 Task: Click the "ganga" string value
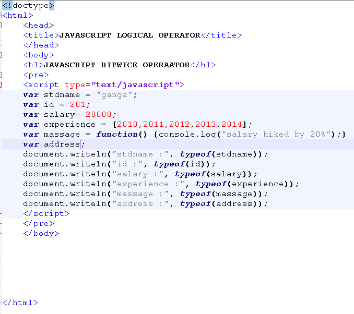pyautogui.click(x=116, y=95)
